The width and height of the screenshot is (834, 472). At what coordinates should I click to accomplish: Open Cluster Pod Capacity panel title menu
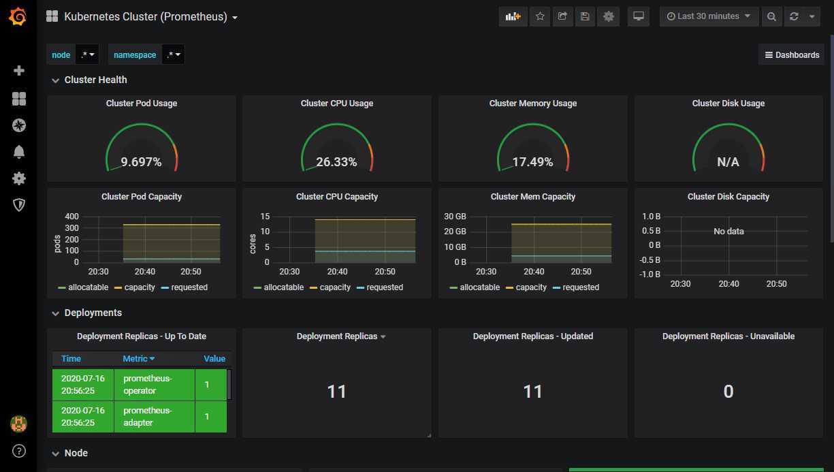coord(142,197)
